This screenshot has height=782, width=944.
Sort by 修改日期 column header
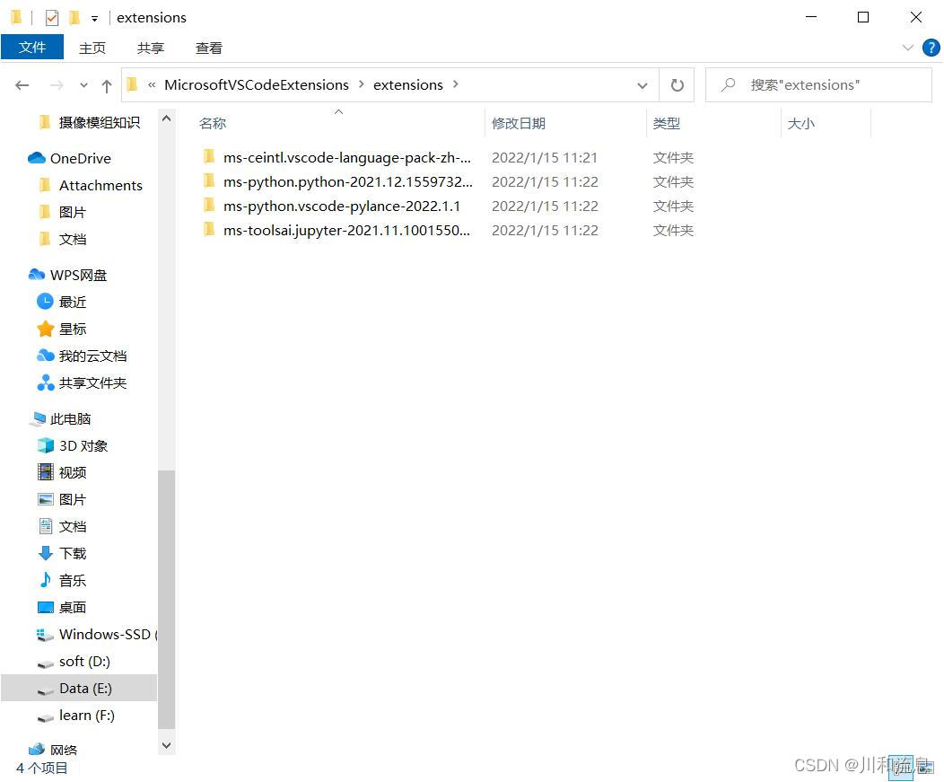tap(519, 124)
